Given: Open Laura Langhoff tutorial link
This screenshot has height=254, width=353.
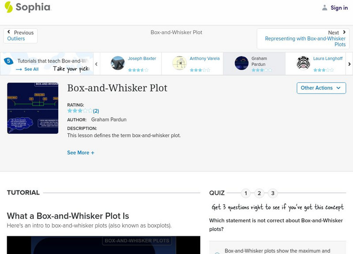Looking at the screenshot, I should coord(328,59).
